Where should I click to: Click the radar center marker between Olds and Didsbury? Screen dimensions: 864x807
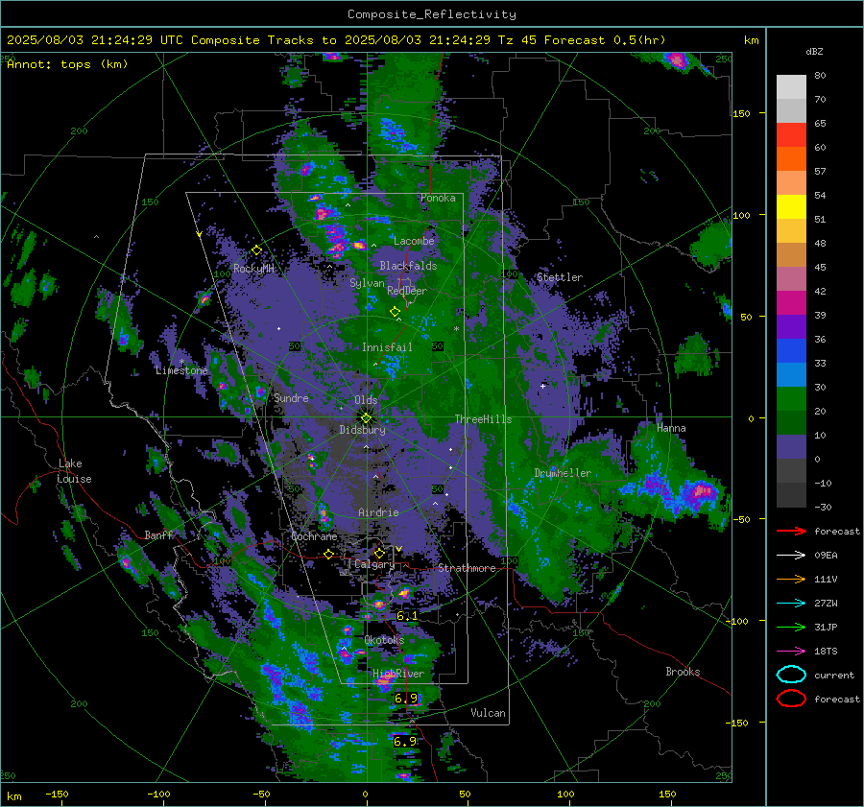click(366, 417)
